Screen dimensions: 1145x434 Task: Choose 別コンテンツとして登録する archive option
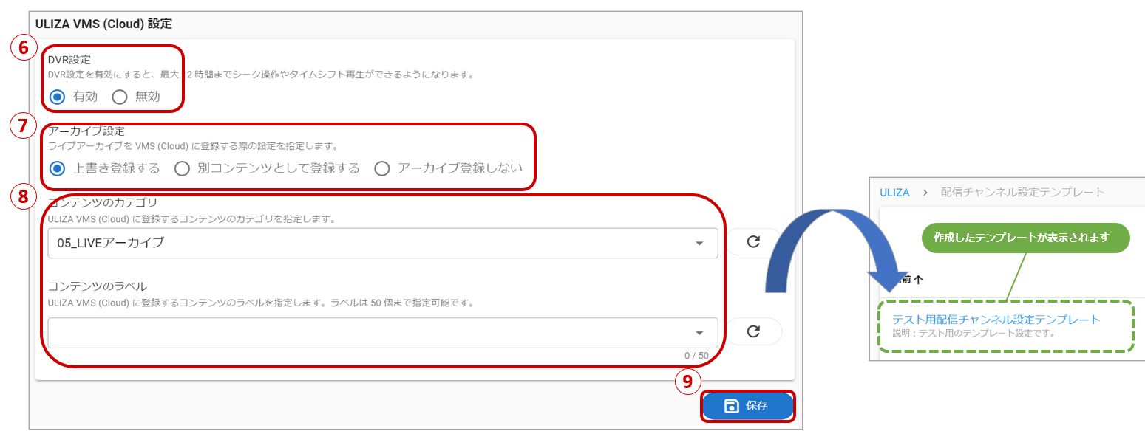(x=183, y=168)
